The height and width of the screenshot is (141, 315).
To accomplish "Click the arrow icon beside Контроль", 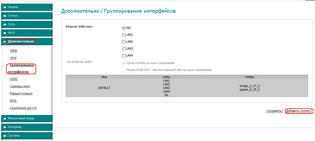I will (x=5, y=127).
